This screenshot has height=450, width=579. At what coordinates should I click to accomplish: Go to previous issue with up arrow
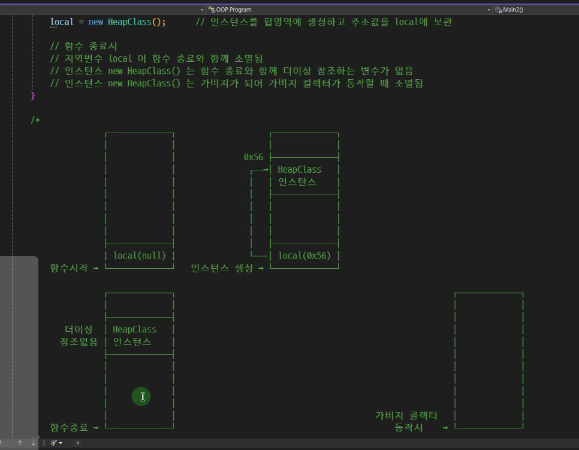20,443
